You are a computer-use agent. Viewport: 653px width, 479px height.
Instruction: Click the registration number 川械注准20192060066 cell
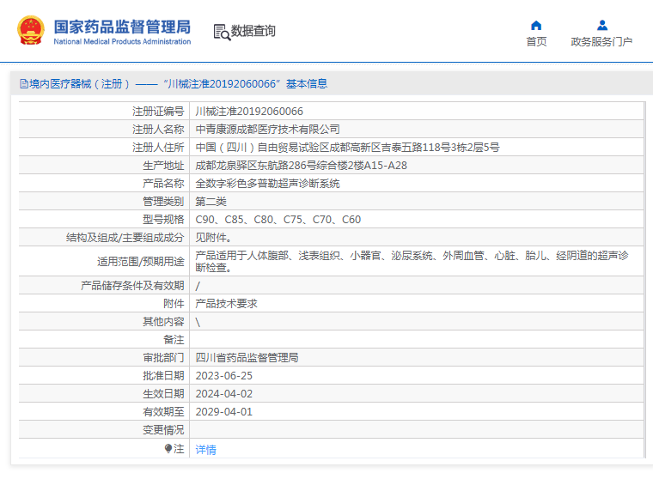[249, 112]
